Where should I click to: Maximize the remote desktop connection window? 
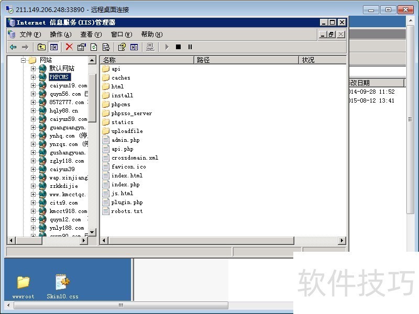(388, 9)
